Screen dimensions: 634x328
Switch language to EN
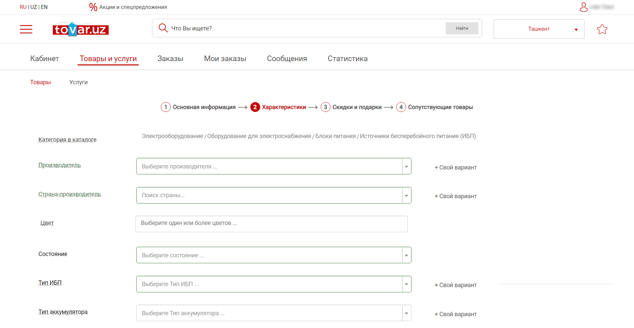[44, 7]
